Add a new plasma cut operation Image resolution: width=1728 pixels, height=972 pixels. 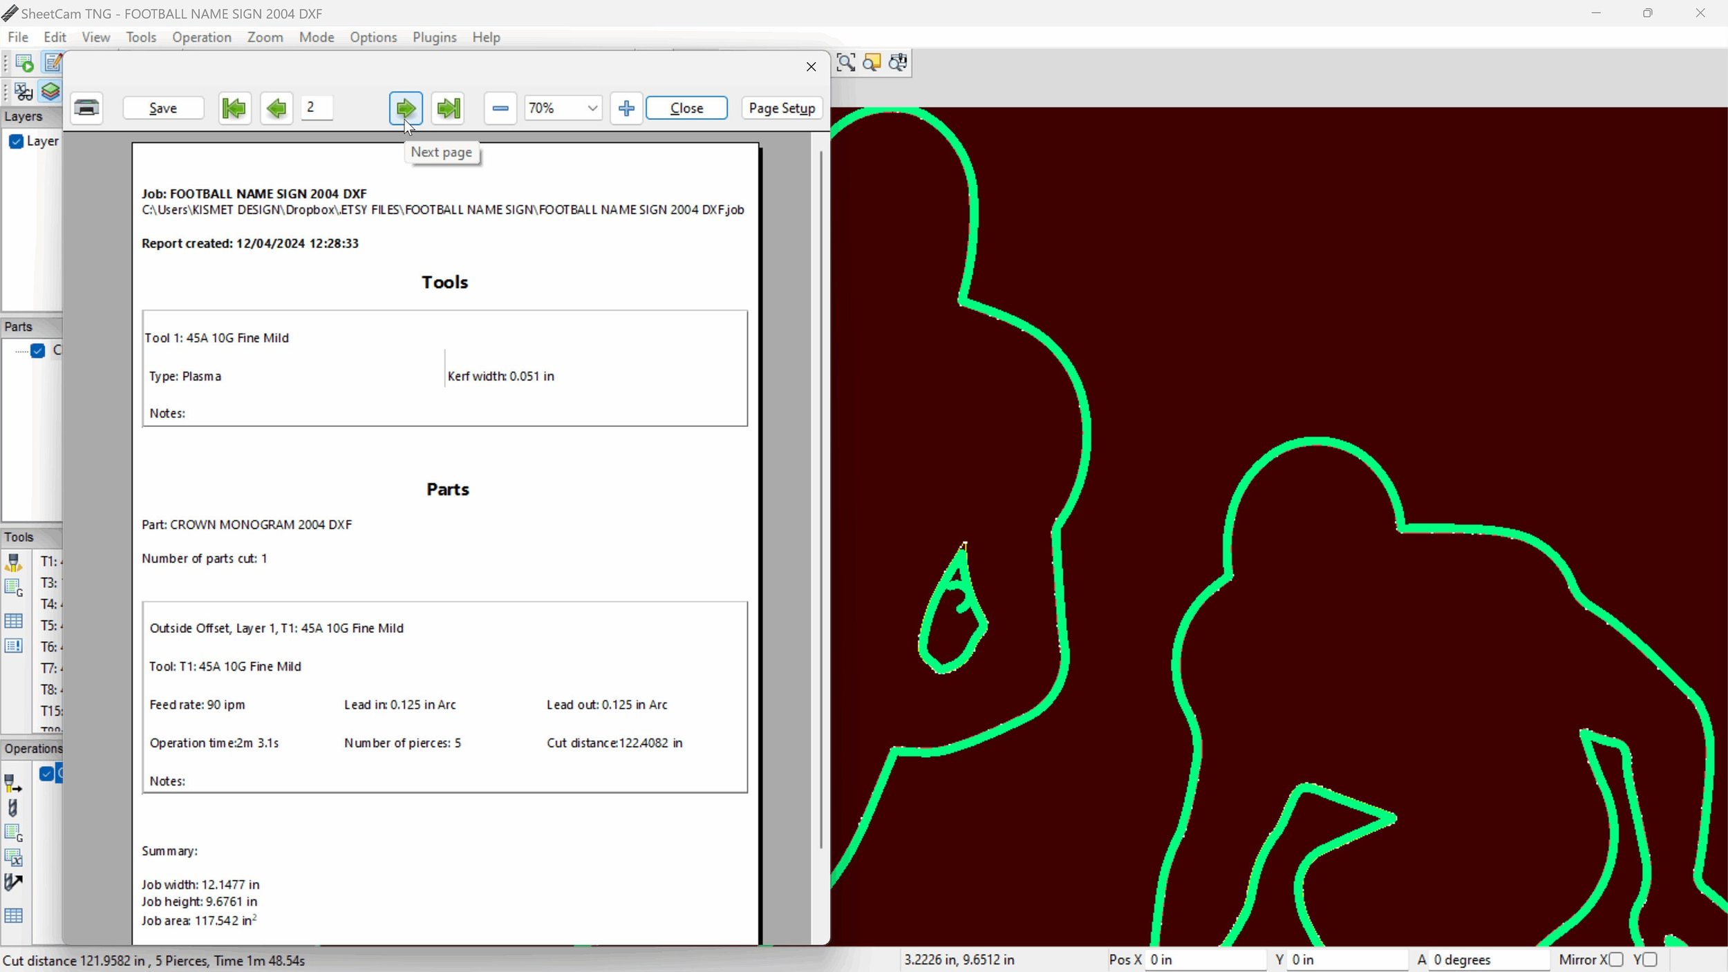pyautogui.click(x=13, y=783)
